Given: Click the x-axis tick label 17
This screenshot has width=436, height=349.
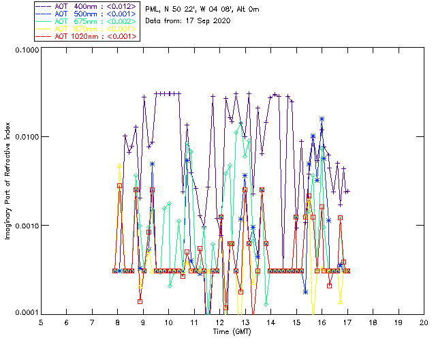Looking at the screenshot, I should (347, 322).
